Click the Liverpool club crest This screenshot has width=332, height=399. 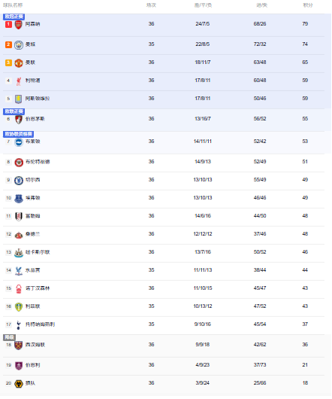pyautogui.click(x=19, y=81)
